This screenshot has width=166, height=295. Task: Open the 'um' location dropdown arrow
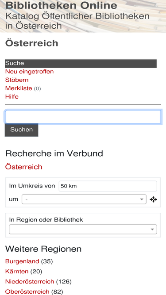[142, 199]
